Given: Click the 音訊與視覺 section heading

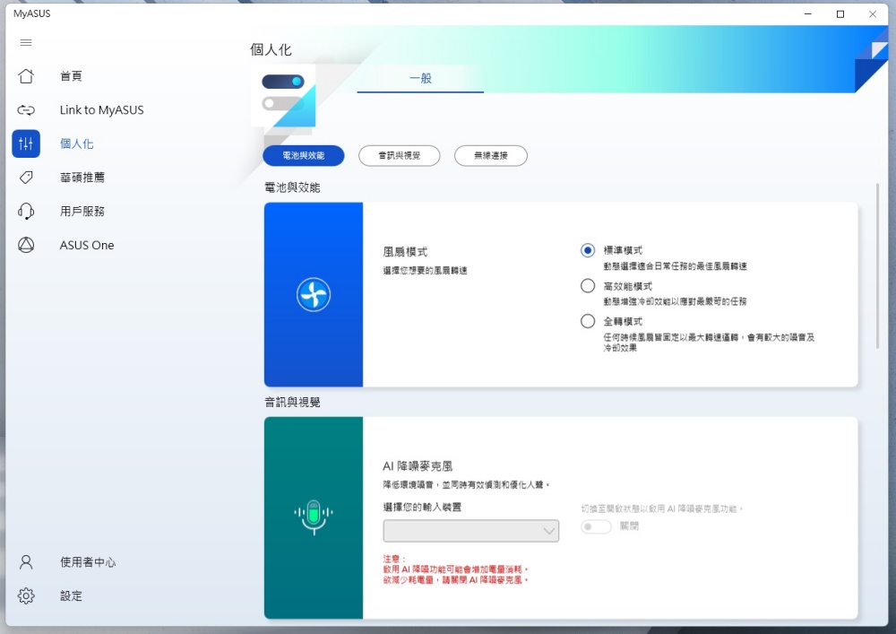Looking at the screenshot, I should (x=292, y=403).
